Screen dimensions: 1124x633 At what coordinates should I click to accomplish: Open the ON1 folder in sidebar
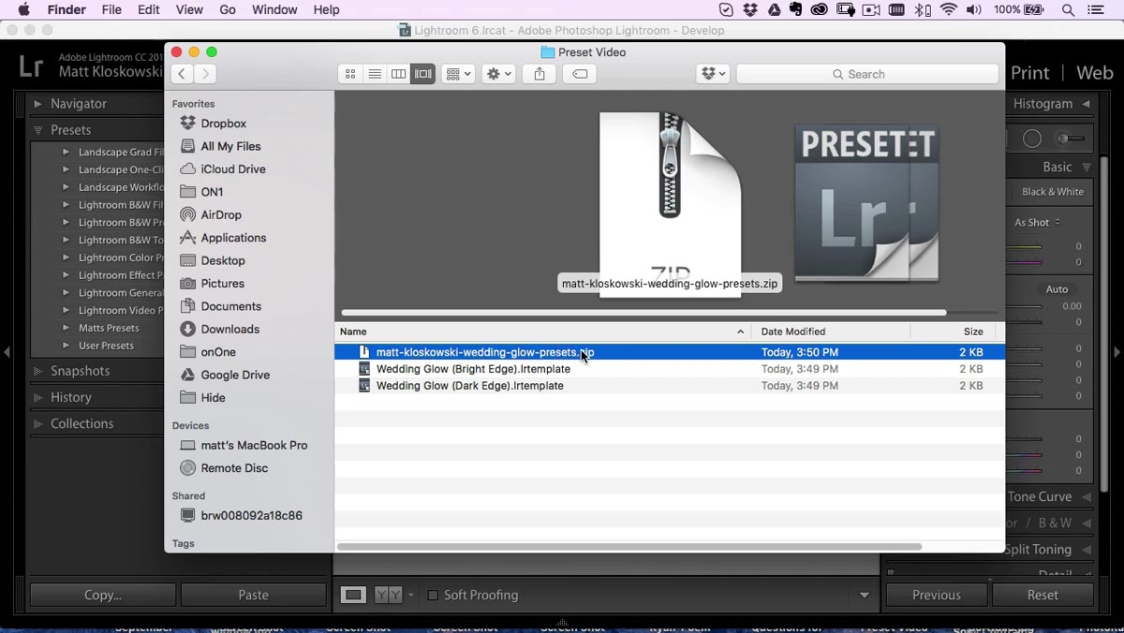coord(212,192)
